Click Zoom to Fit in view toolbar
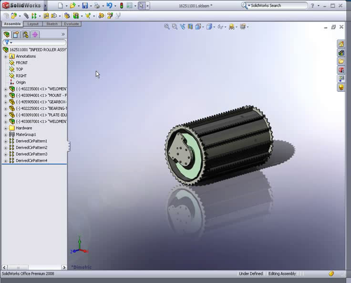The height and width of the screenshot is (283, 351). point(167,26)
